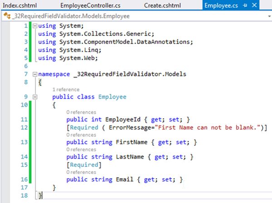Click line number 18 in the margin
This screenshot has height=203, width=272.
[24, 196]
